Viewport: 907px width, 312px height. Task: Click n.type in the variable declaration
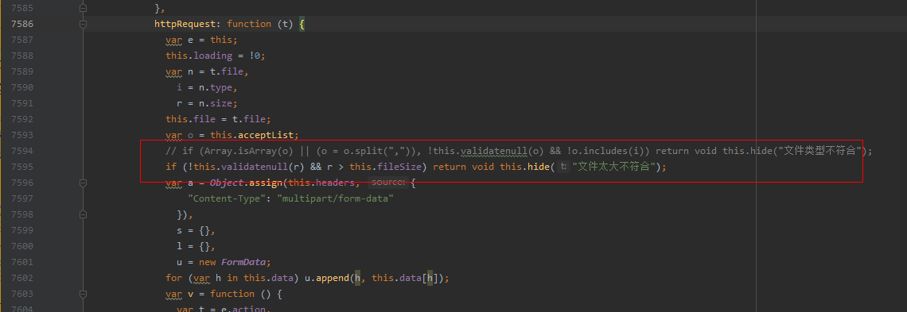pyautogui.click(x=216, y=87)
